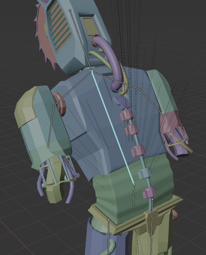Select the arm bone ending at pink wrist
206x255 pixels.
152,103
